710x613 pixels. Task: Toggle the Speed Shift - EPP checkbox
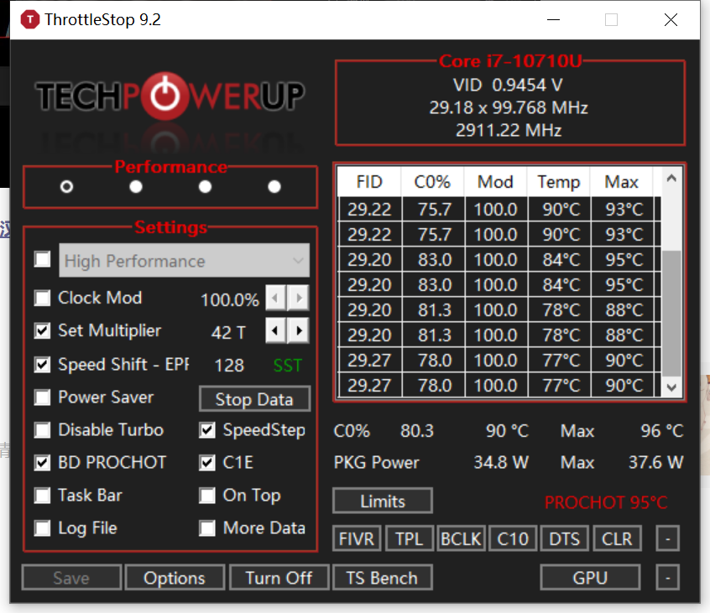click(x=43, y=365)
